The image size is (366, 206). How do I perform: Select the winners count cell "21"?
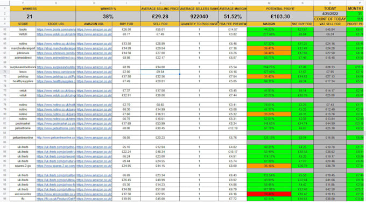pyautogui.click(x=43, y=17)
